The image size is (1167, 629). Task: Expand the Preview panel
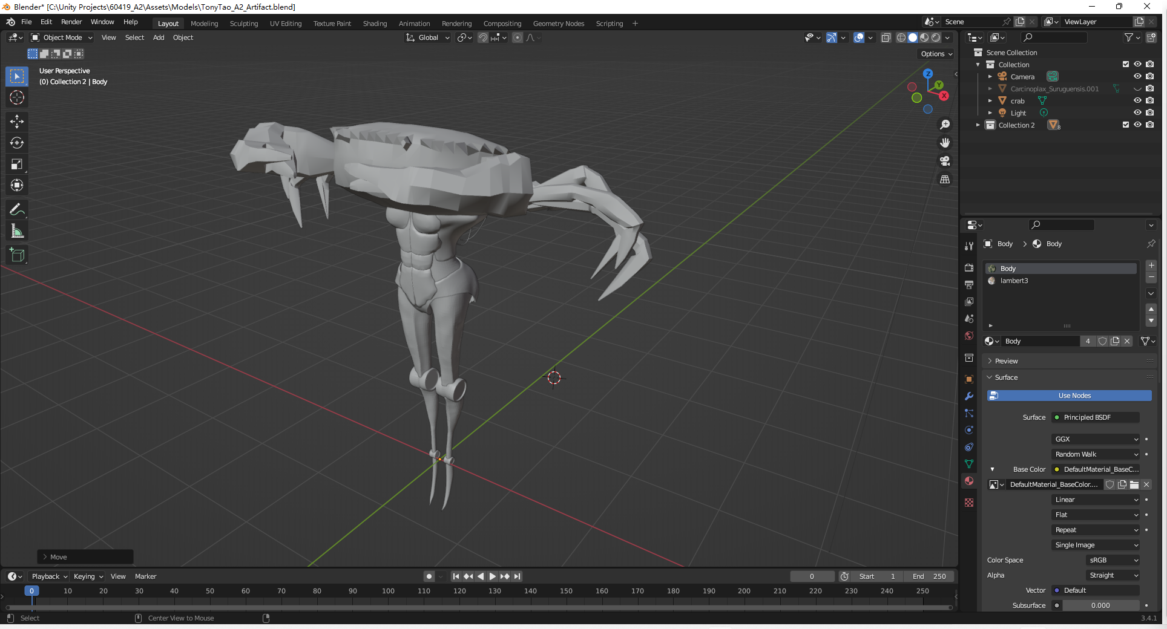[x=1006, y=361]
